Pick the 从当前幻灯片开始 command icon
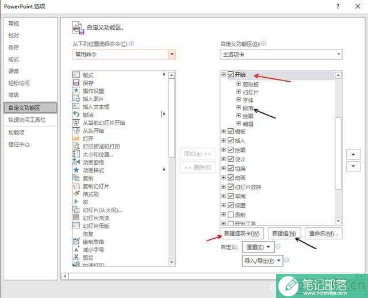368x298 pixels. point(76,123)
